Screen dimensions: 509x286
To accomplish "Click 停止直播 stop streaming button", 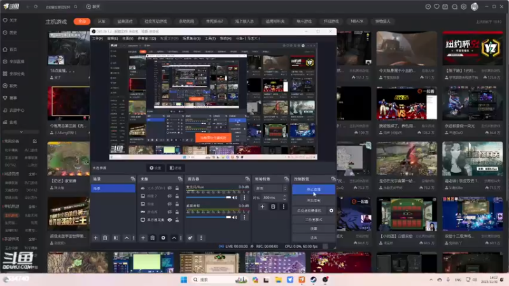I will (x=314, y=189).
